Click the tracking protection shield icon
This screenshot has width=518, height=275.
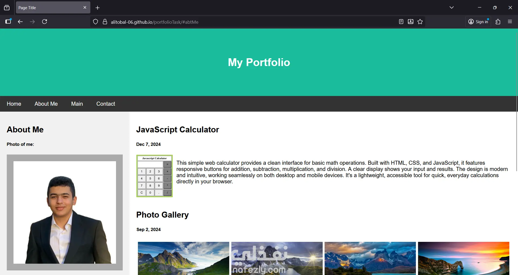click(x=96, y=22)
